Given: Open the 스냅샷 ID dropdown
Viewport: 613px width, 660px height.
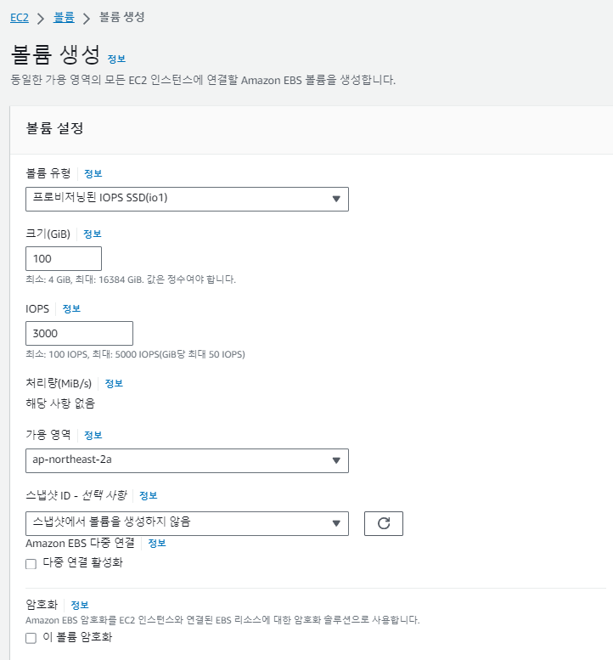Looking at the screenshot, I should [x=187, y=523].
